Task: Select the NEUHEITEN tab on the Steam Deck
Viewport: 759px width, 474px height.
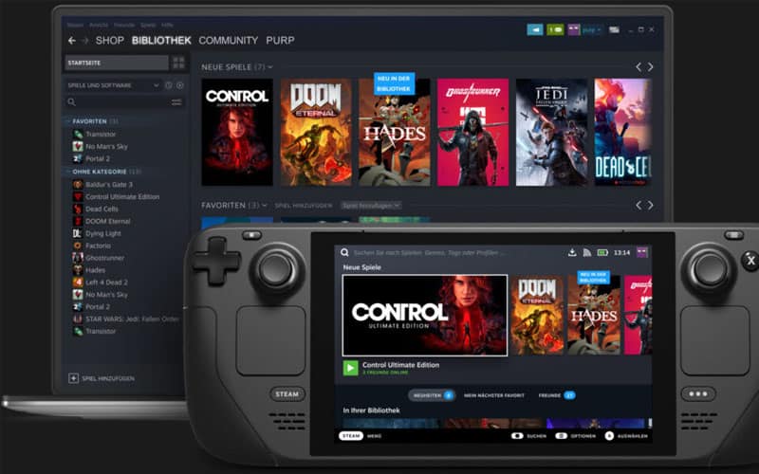Action: tap(432, 395)
